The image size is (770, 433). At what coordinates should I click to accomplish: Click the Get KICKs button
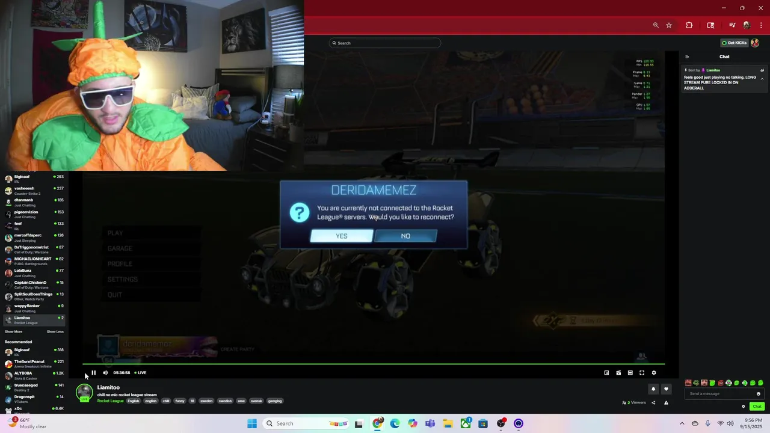(x=735, y=43)
